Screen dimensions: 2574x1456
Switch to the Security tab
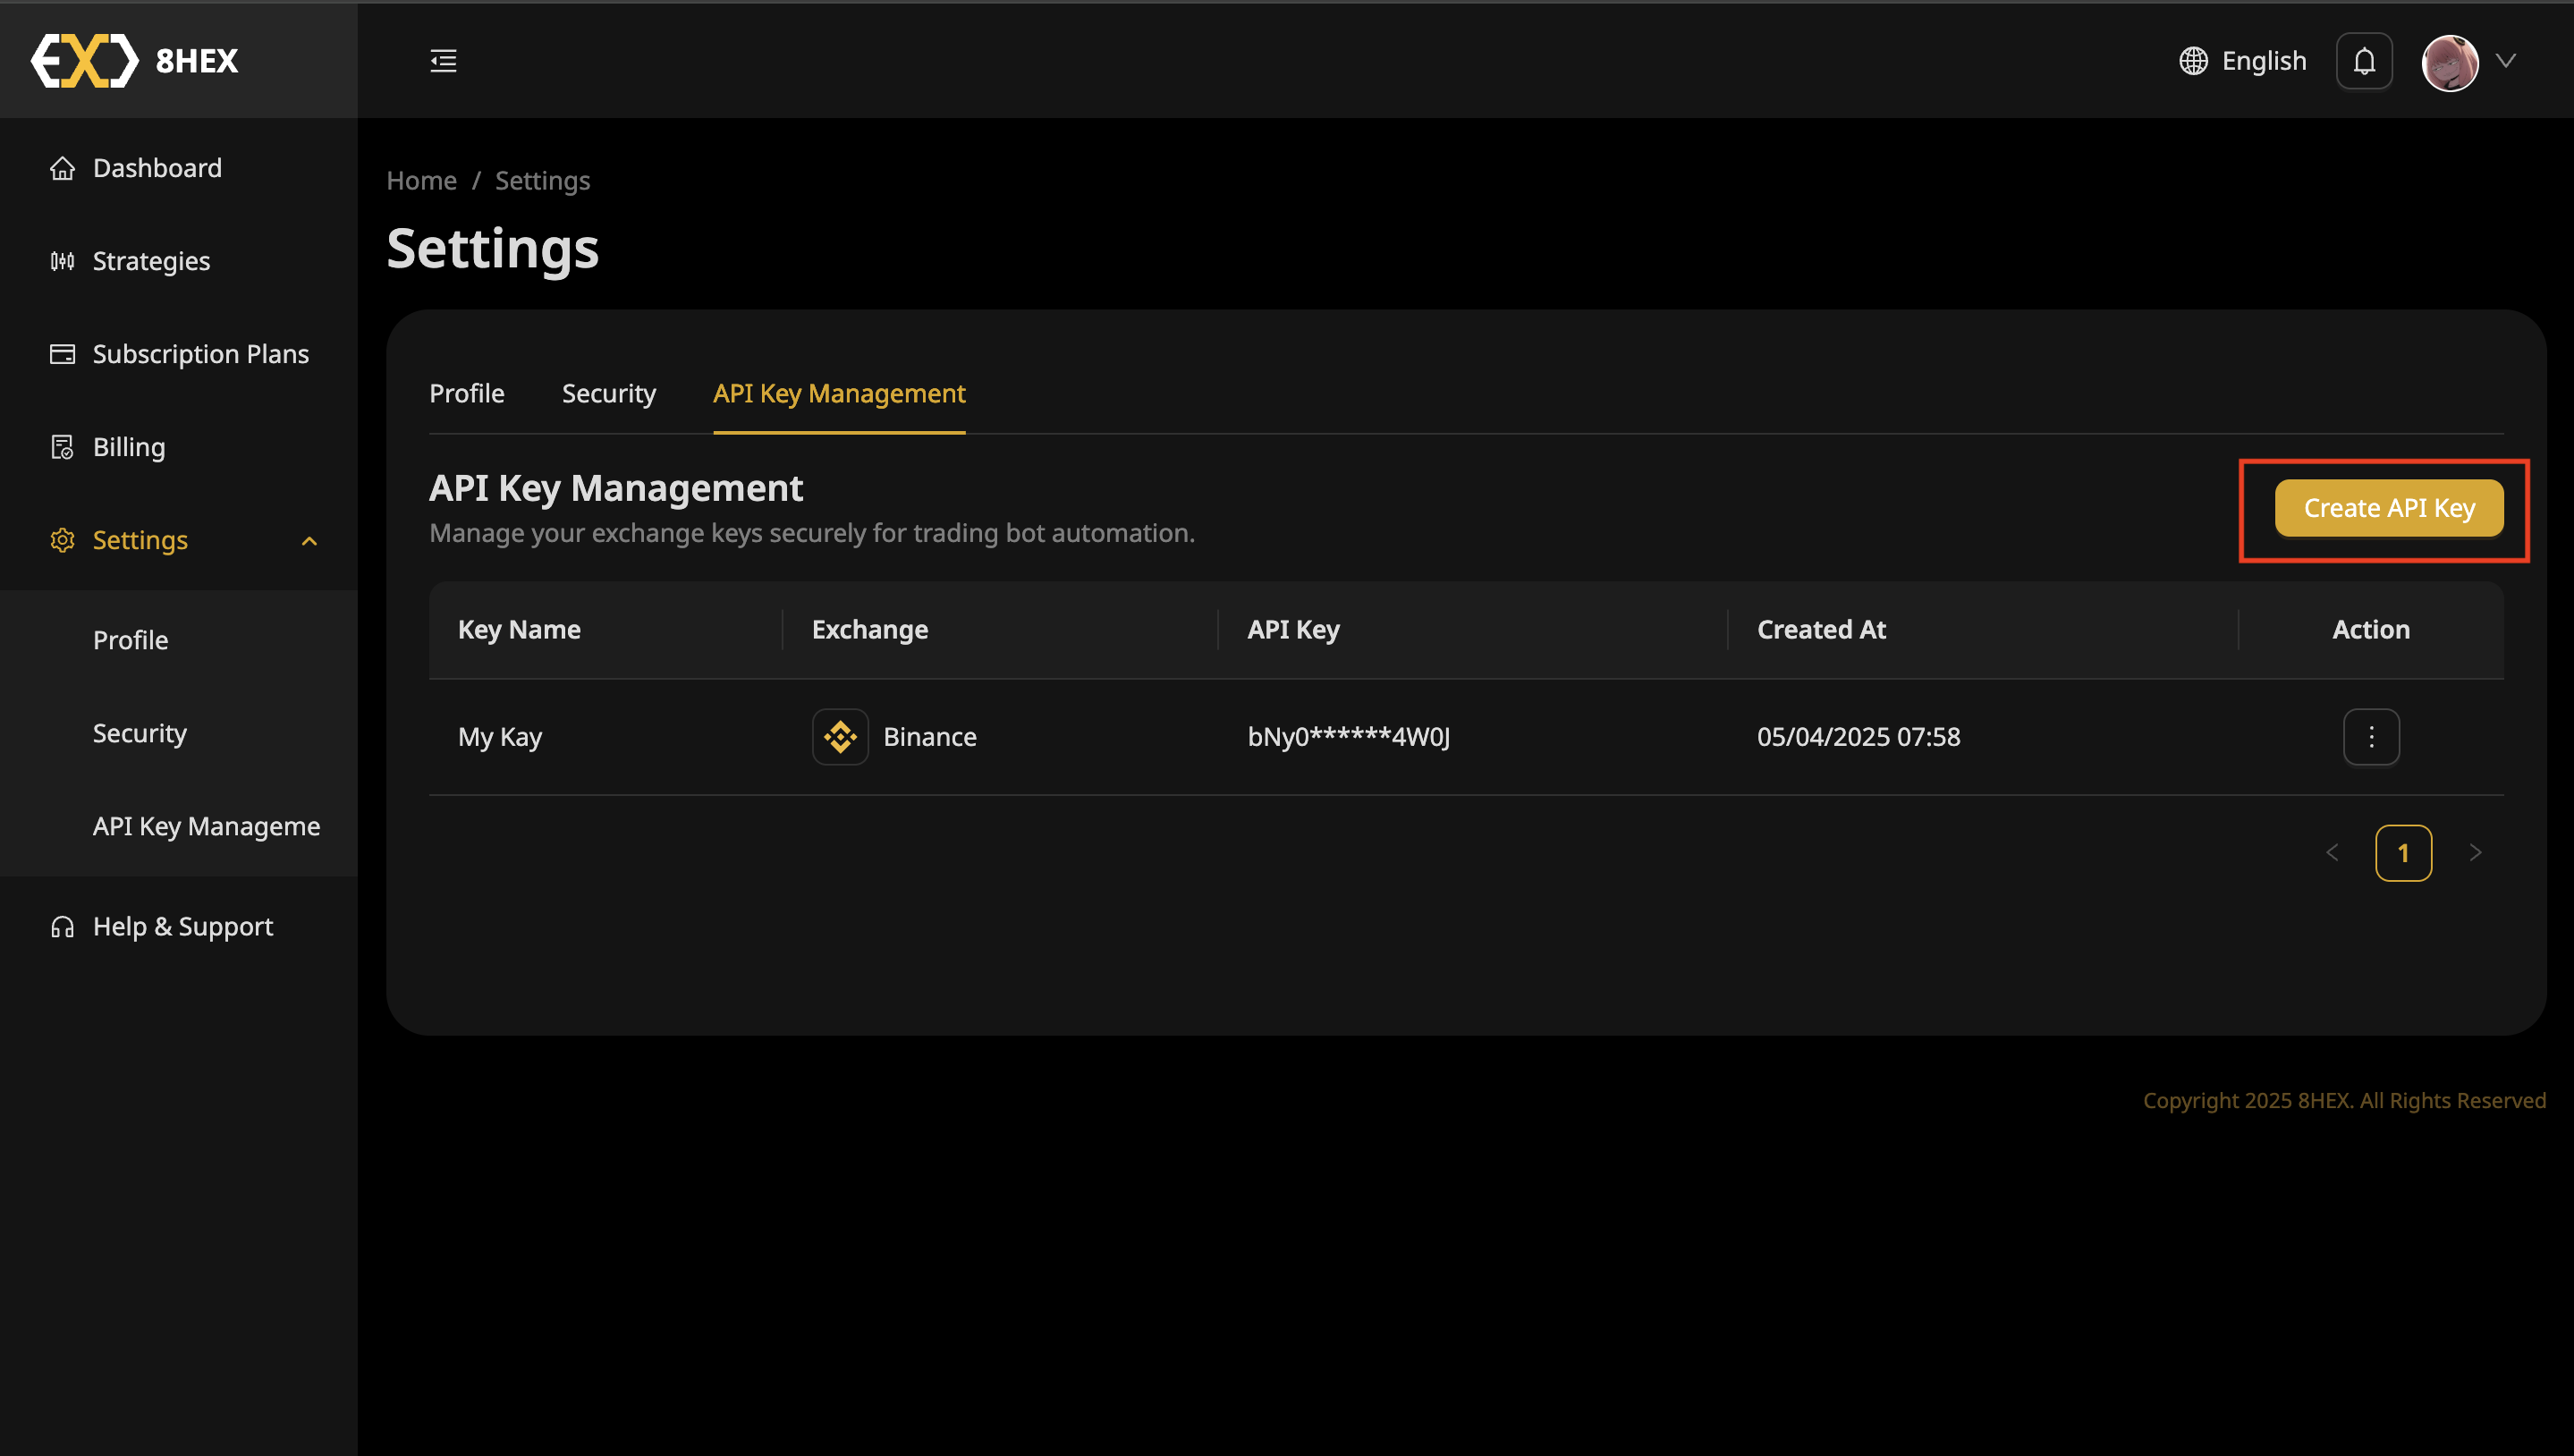tap(609, 393)
